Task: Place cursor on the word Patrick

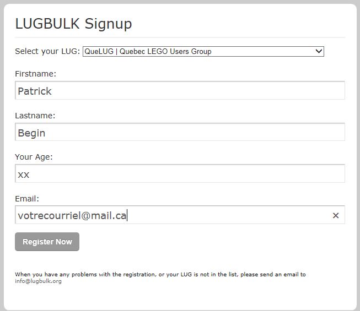Action: 34,91
